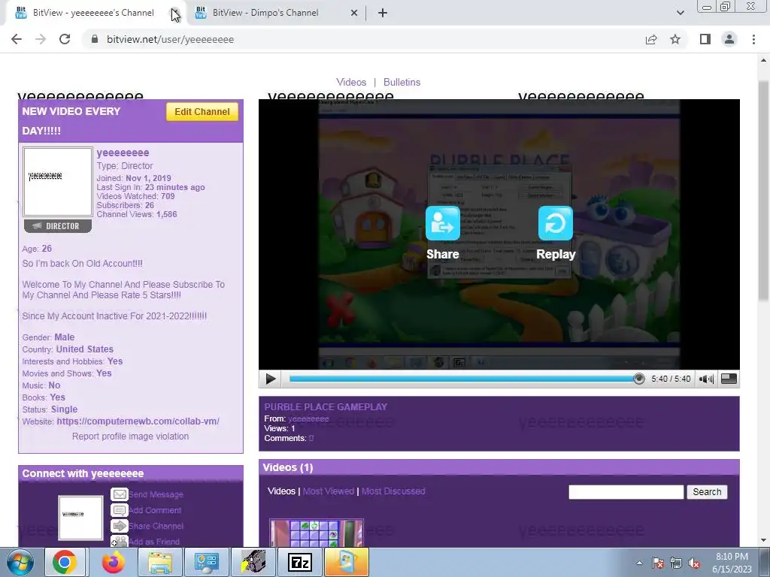Mute the video volume icon
770x577 pixels.
pos(706,379)
